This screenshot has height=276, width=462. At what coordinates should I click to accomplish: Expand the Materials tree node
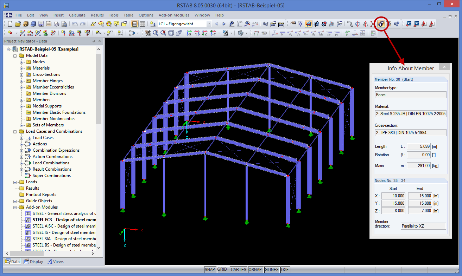pyautogui.click(x=22, y=68)
